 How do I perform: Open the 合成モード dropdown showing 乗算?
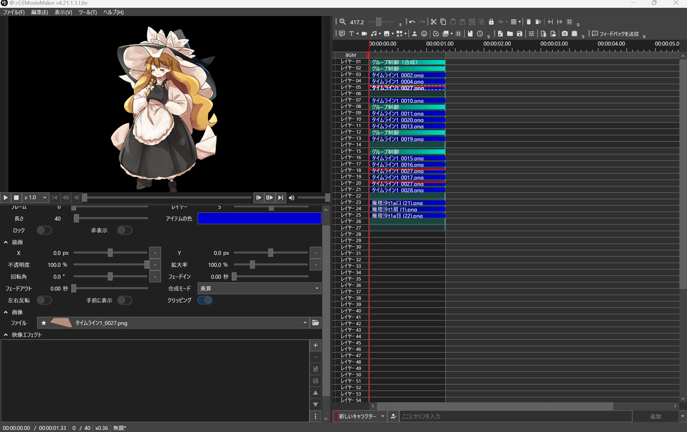(x=259, y=288)
